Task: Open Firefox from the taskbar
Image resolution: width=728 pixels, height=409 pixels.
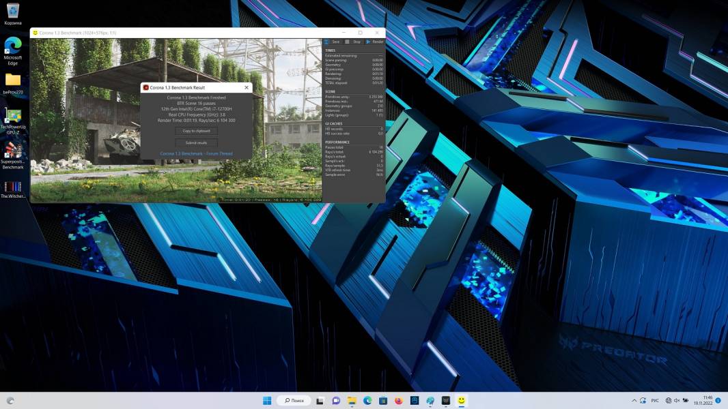Action: (399, 400)
